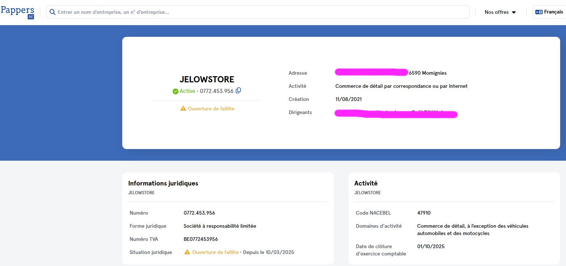Click the Informations juridiques heading
Screen dimensions: 566x266
click(163, 183)
